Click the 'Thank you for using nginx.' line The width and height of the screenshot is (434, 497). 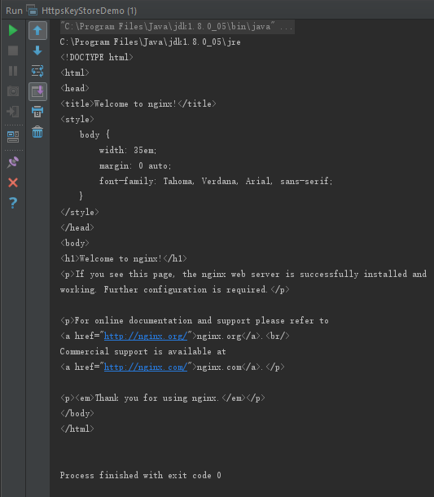tap(163, 398)
